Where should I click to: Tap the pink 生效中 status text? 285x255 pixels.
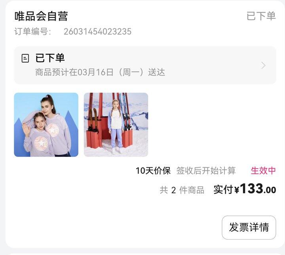coord(263,171)
